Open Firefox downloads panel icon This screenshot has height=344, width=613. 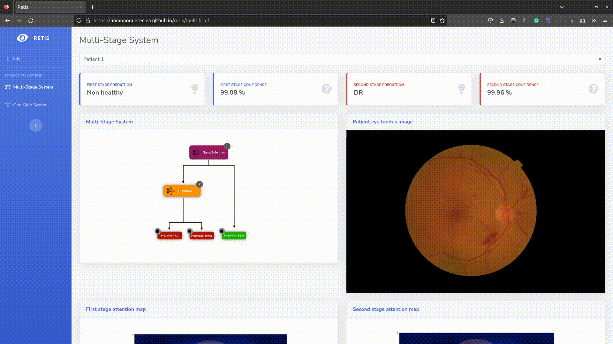(x=502, y=20)
